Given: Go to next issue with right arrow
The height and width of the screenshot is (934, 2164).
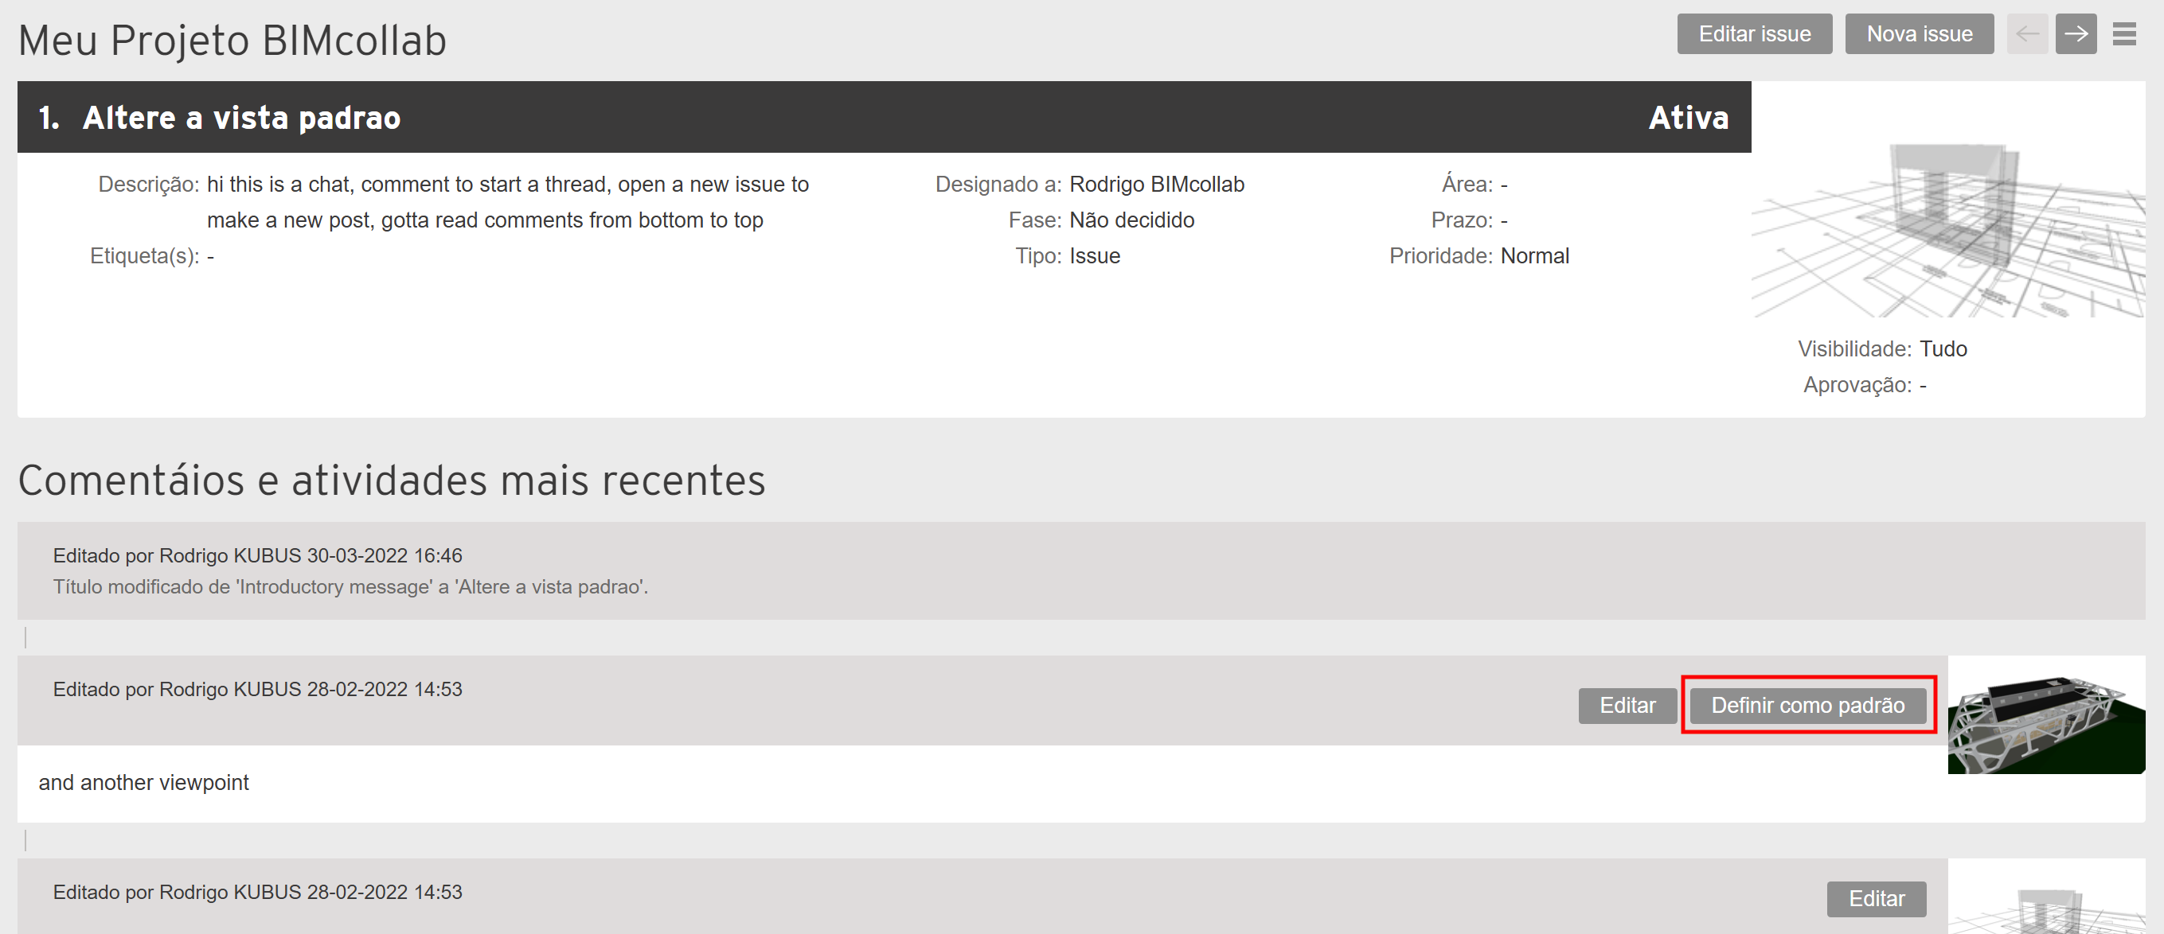Looking at the screenshot, I should tap(2076, 33).
